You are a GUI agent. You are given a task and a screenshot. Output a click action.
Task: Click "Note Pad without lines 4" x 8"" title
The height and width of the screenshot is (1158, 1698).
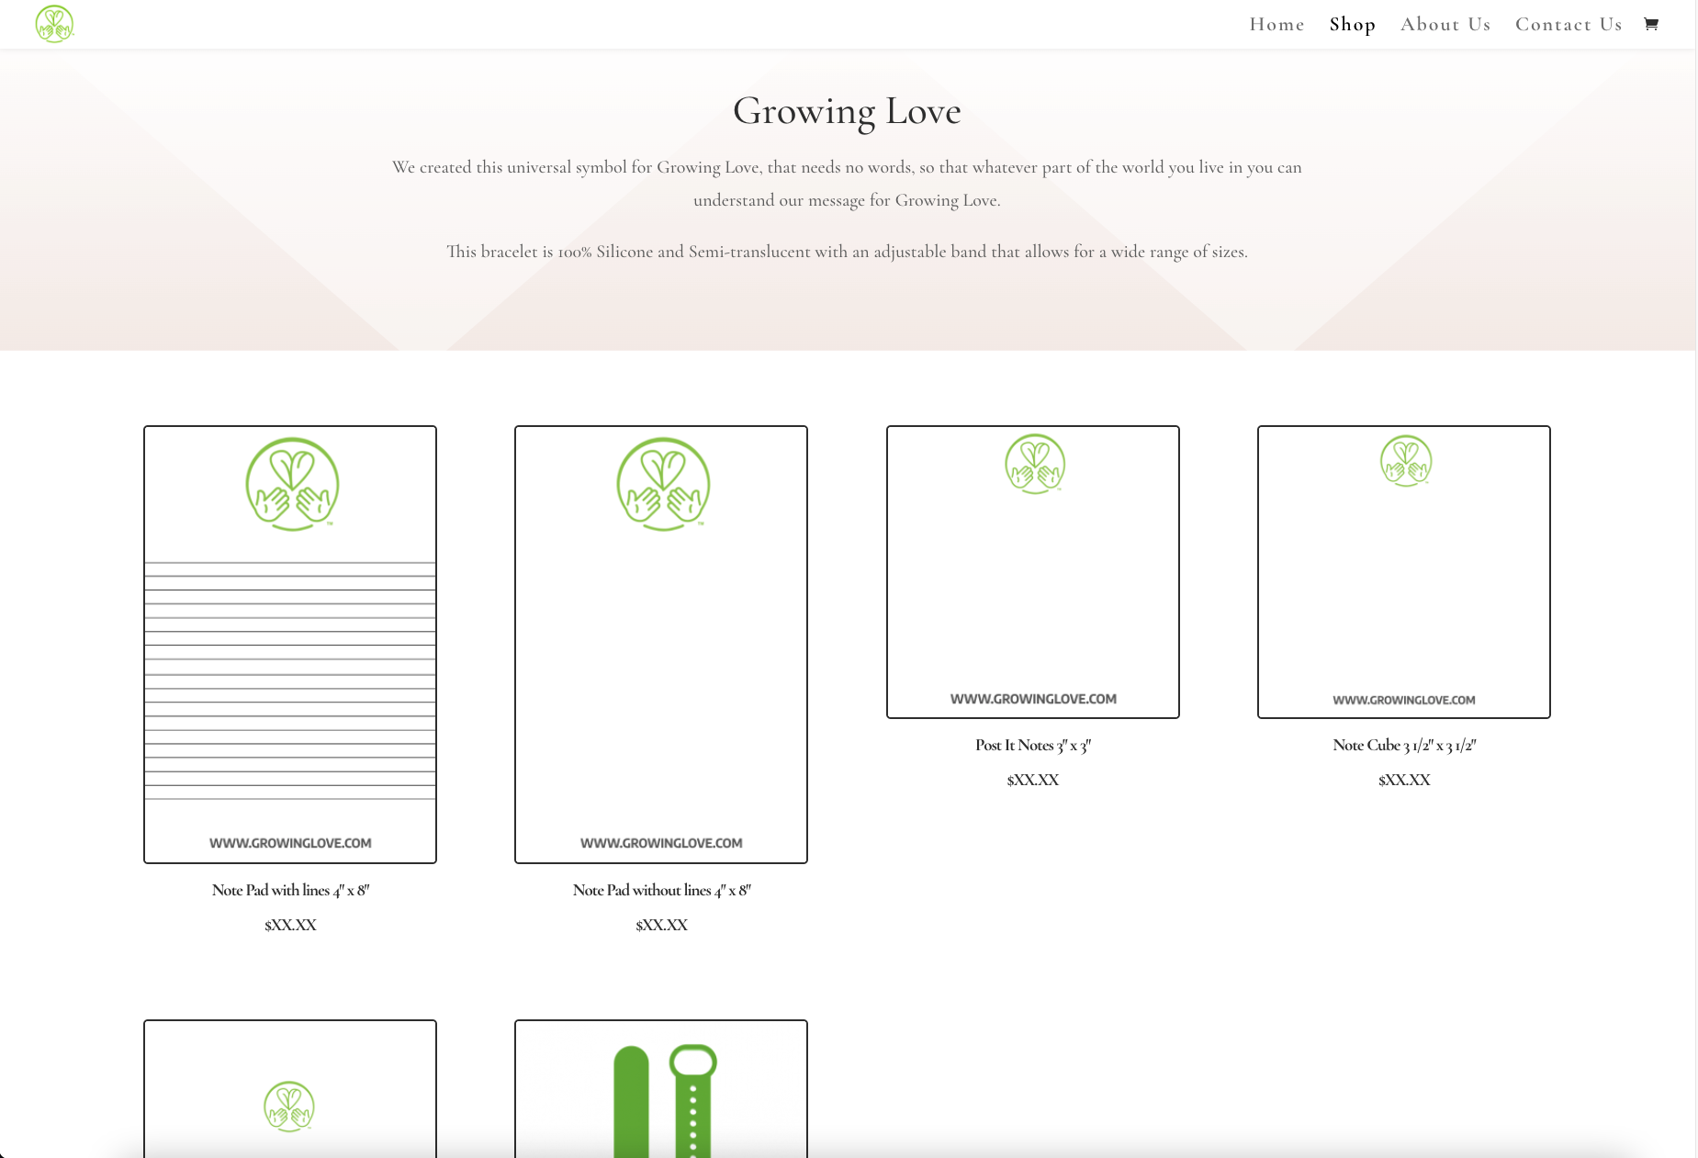pos(661,890)
